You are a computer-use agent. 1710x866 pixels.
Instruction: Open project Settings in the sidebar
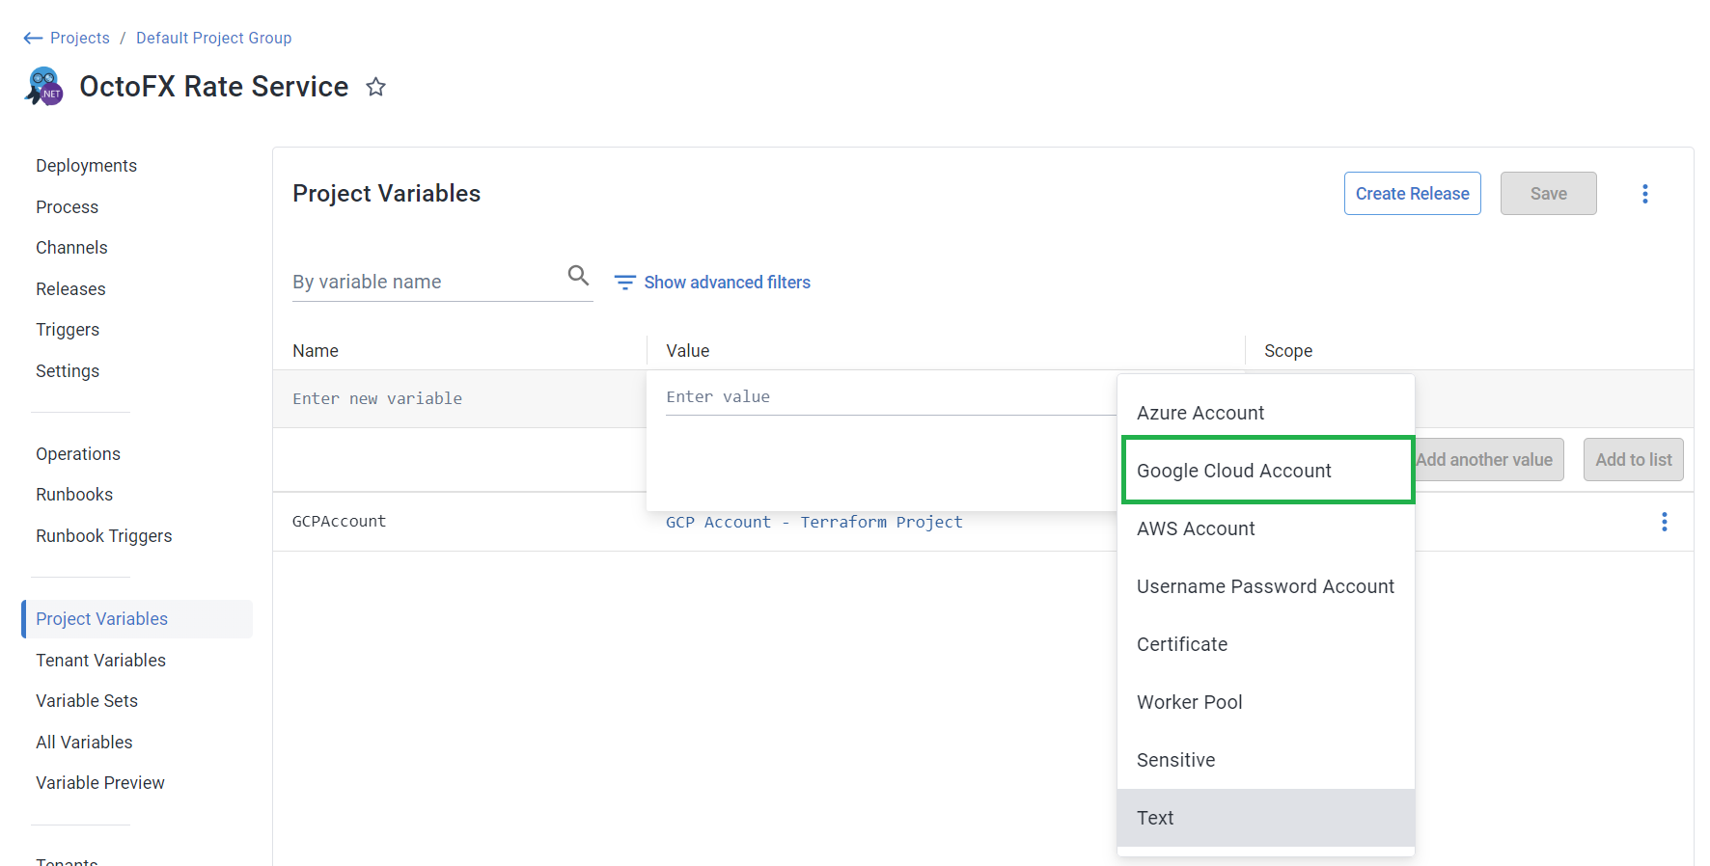[x=68, y=371]
